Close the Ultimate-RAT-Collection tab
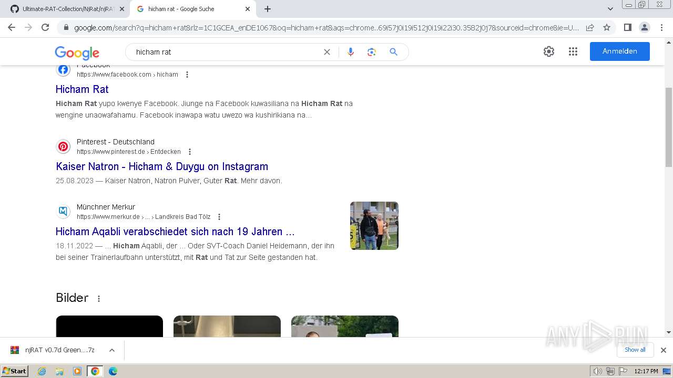 [x=122, y=9]
